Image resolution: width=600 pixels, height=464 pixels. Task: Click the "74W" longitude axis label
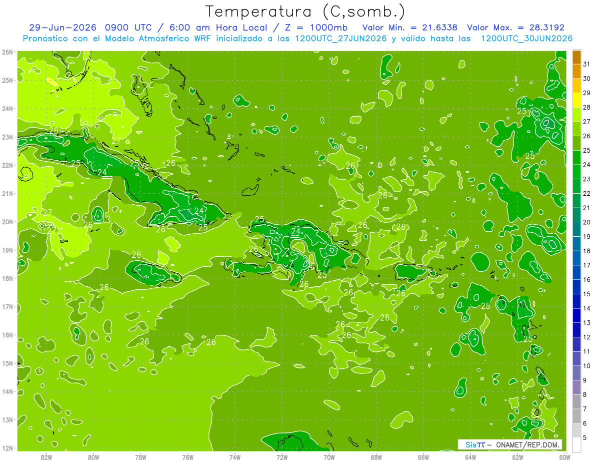235,456
